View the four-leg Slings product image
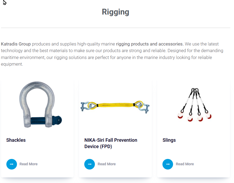The image size is (234, 183). click(194, 105)
